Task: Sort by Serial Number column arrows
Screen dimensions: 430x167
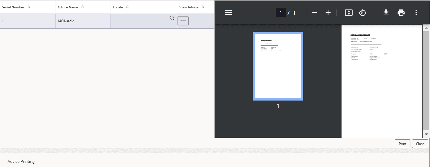Action: [29, 7]
